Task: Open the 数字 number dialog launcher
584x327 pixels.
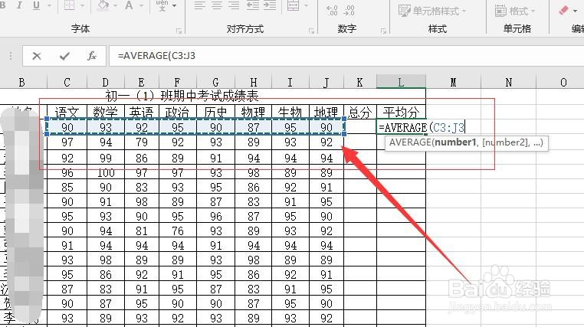Action: (x=383, y=31)
